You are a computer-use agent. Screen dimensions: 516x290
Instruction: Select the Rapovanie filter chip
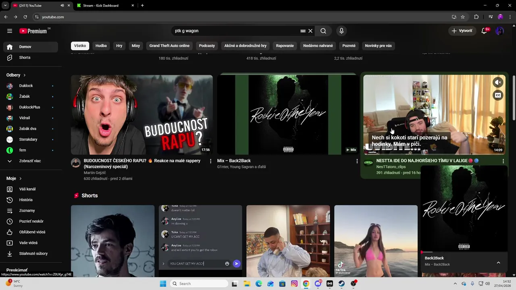coord(285,46)
